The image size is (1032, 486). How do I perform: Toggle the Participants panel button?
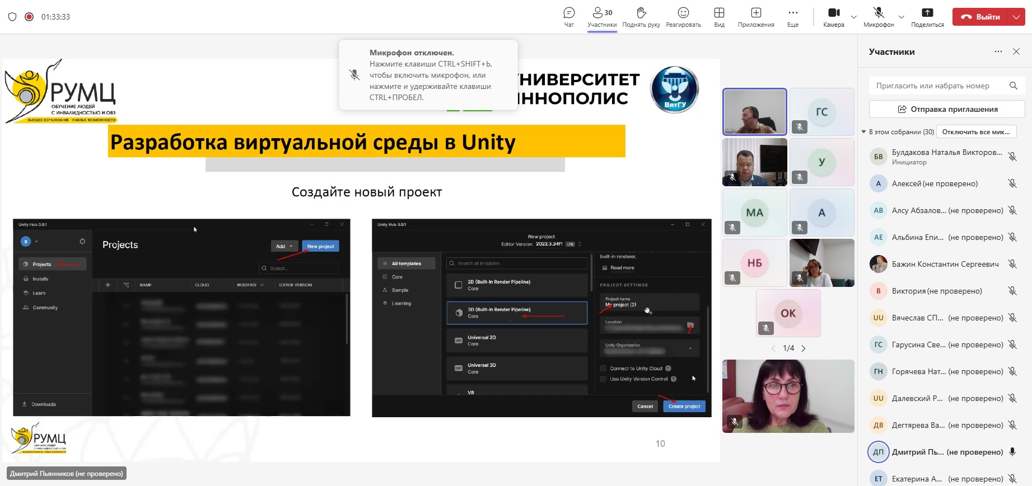pyautogui.click(x=602, y=17)
